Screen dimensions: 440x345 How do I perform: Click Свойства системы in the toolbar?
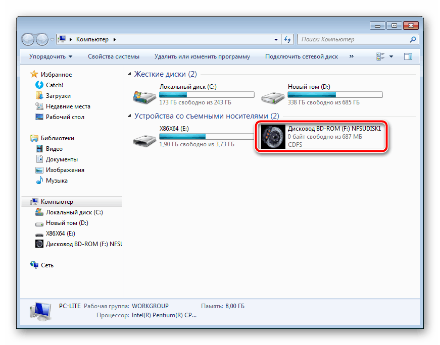coord(113,56)
